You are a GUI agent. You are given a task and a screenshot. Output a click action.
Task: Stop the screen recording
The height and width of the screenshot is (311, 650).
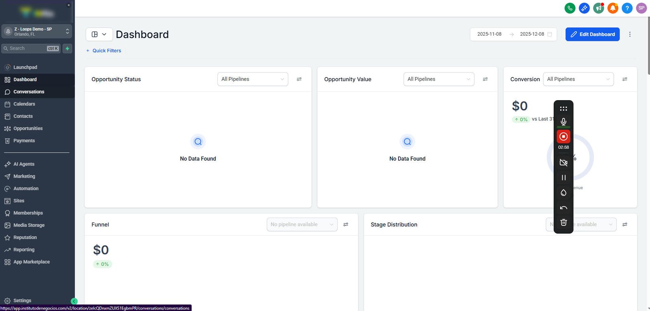point(563,137)
